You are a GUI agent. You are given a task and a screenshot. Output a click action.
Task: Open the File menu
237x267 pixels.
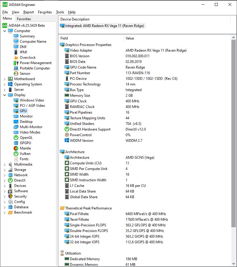point(5,12)
